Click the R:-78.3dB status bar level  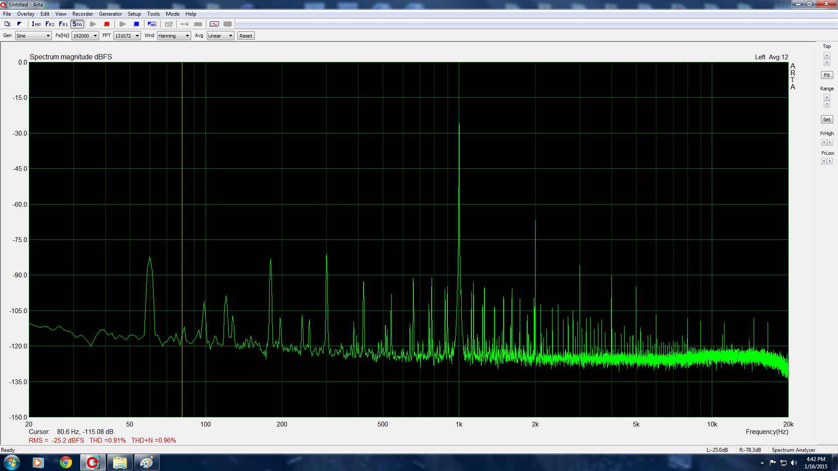point(750,450)
